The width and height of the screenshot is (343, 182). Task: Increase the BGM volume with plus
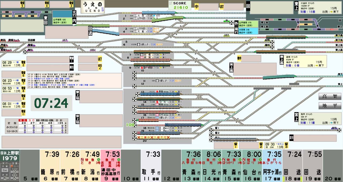point(18,172)
